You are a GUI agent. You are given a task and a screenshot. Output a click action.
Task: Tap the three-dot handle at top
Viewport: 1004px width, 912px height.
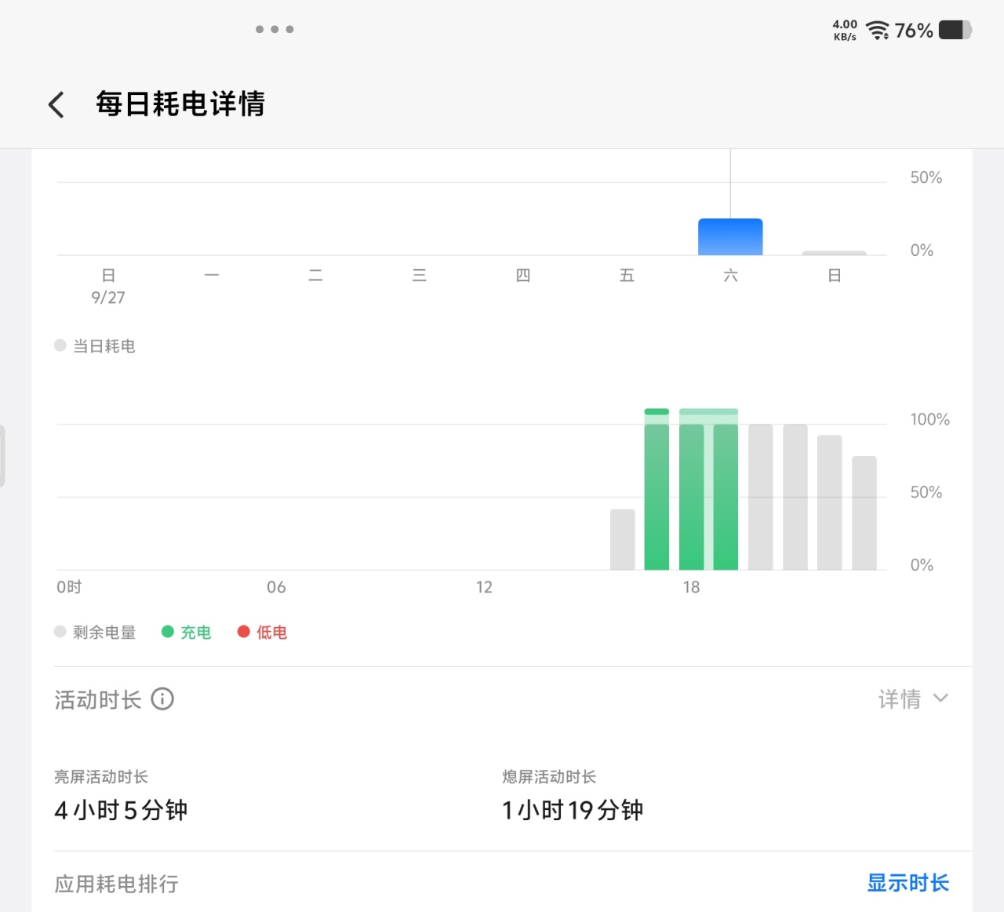pos(275,29)
